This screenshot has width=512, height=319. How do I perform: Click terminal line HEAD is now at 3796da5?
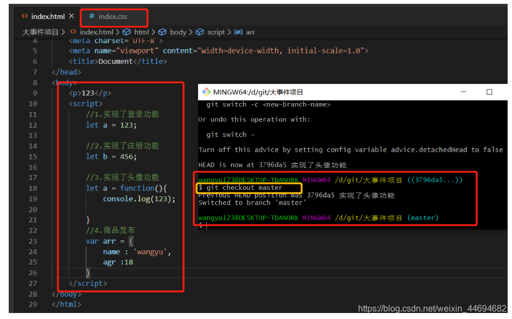(272, 165)
